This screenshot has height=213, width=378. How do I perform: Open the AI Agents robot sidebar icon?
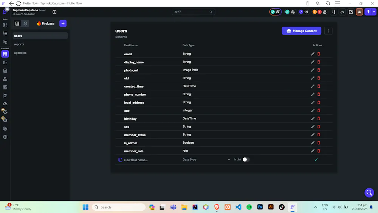click(5, 120)
